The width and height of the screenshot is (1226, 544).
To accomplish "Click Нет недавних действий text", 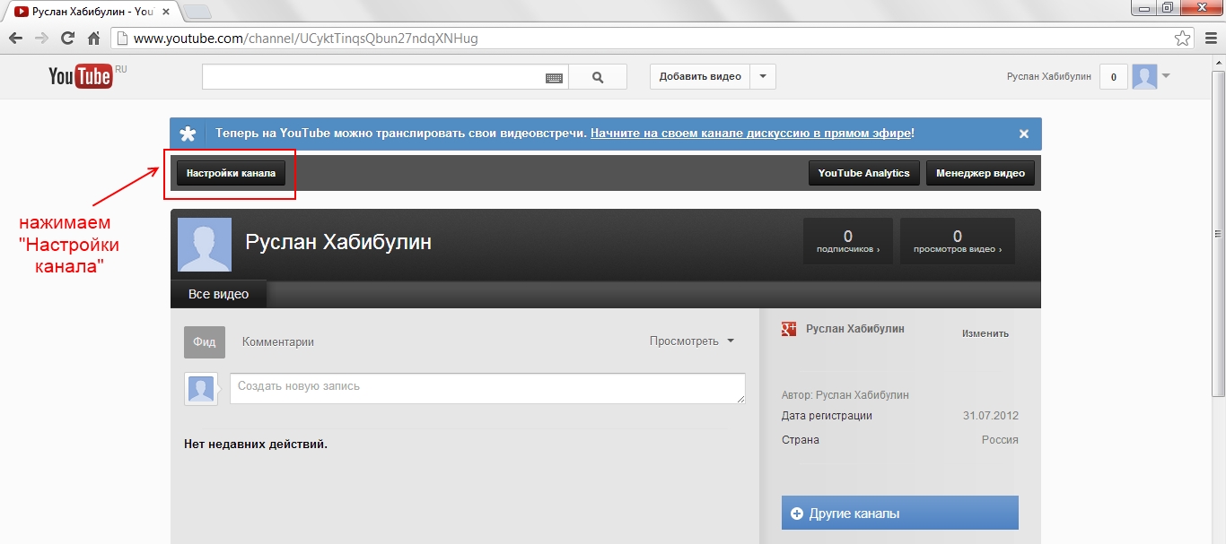I will click(256, 444).
